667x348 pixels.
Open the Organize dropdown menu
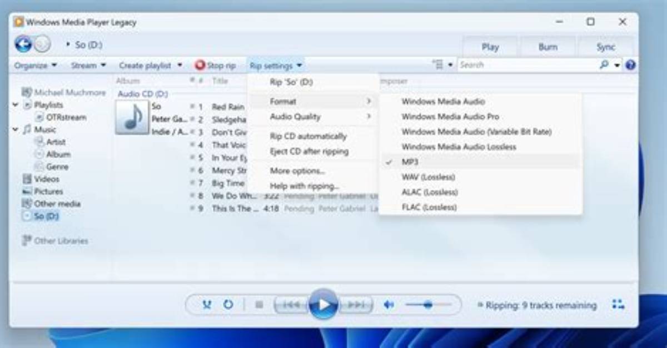click(36, 65)
